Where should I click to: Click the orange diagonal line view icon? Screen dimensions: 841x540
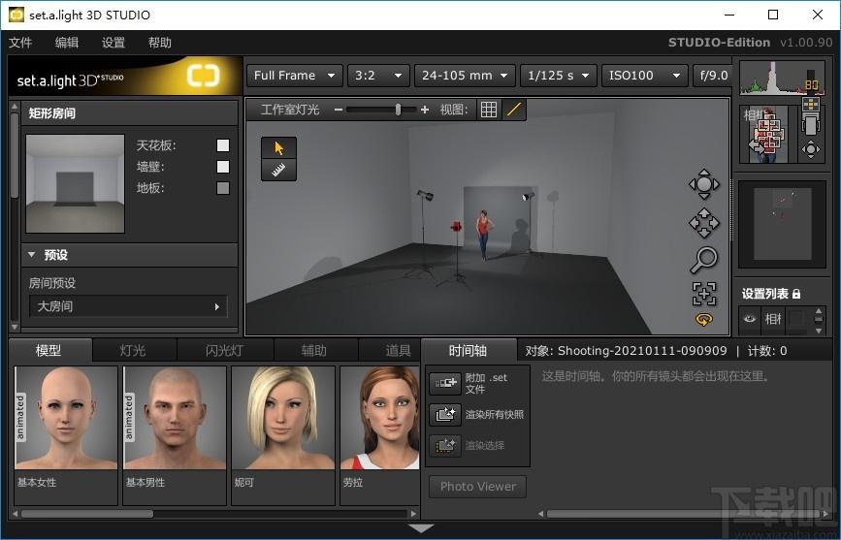(x=514, y=110)
